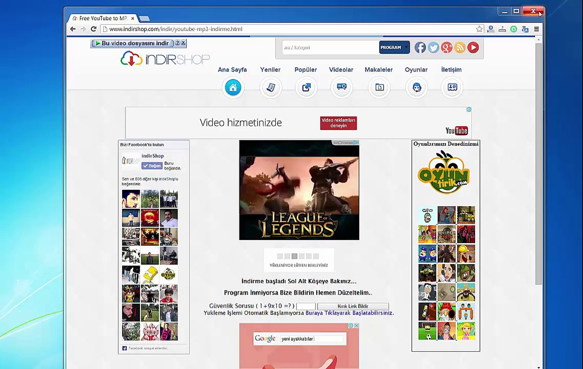The image size is (583, 369).
Task: Reload the page in the browser toolbar
Action: tap(93, 29)
